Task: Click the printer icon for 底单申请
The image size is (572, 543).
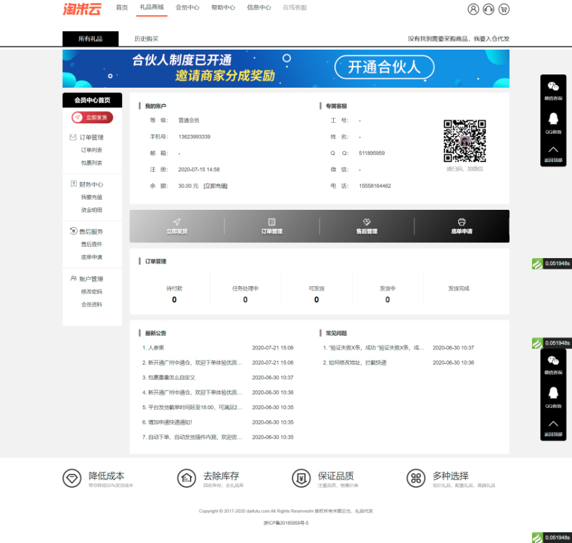Action: click(461, 221)
